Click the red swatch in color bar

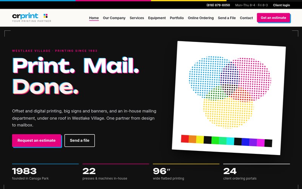(x=185, y=139)
